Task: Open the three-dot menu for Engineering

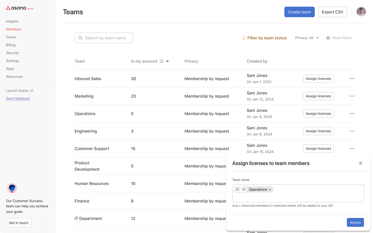Action: coord(352,131)
